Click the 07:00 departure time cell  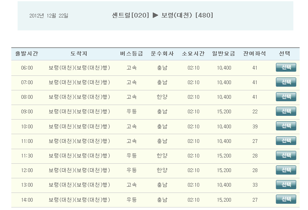pyautogui.click(x=27, y=82)
